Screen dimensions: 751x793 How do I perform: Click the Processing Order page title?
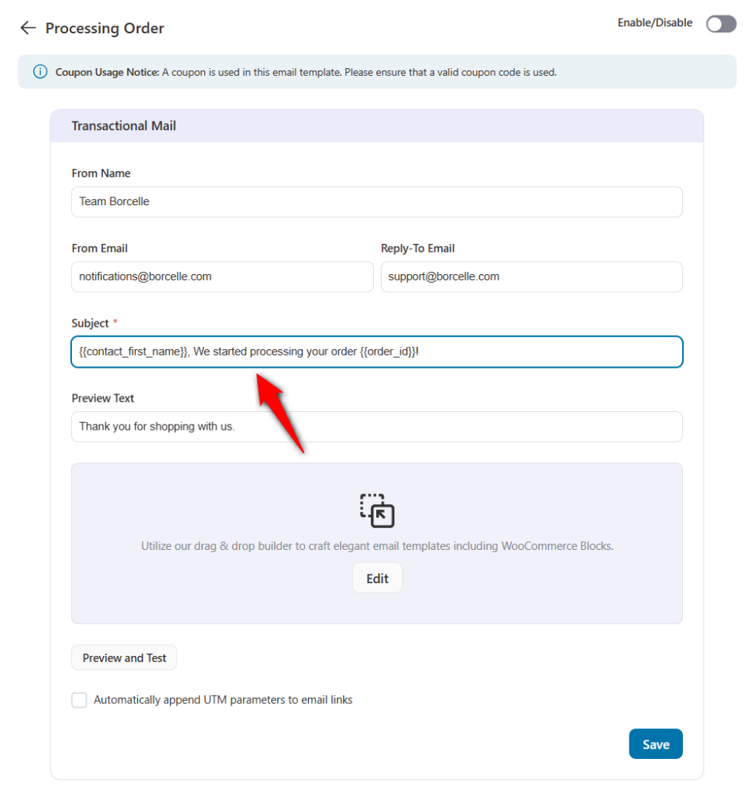coord(105,29)
